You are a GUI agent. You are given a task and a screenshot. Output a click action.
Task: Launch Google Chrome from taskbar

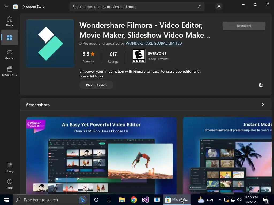click(x=134, y=200)
